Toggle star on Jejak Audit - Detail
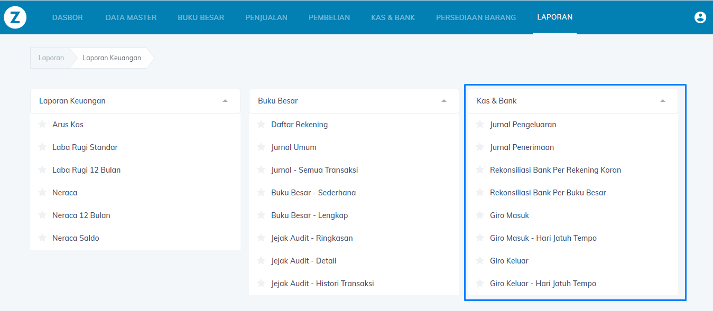Screen dimensions: 713x311 (x=261, y=260)
